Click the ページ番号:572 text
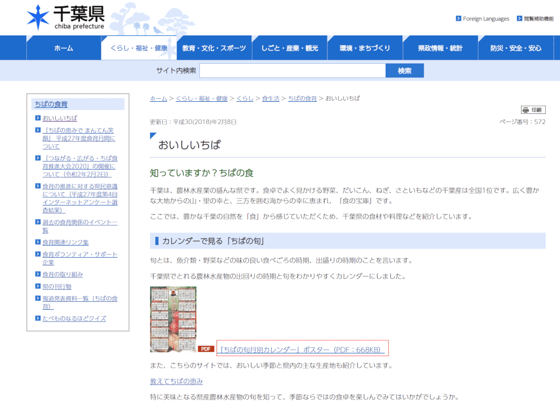This screenshot has height=405, width=560. click(522, 121)
